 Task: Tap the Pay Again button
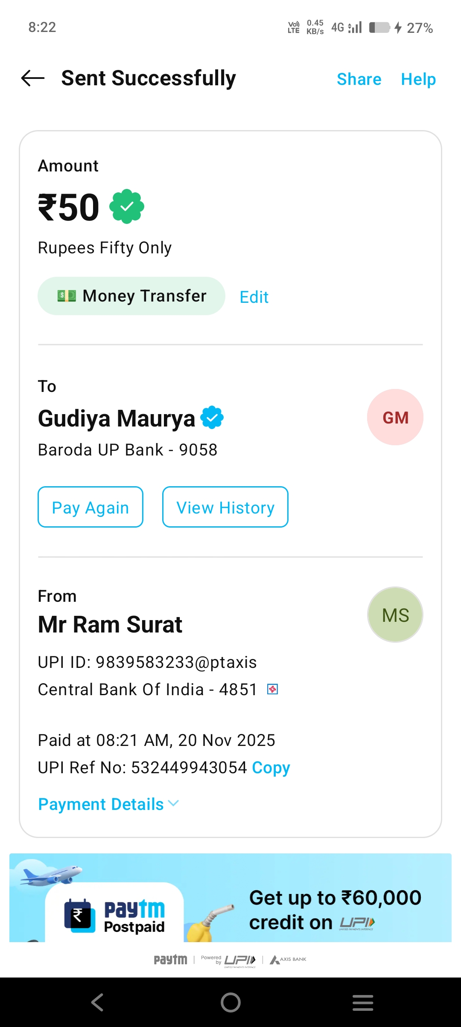point(90,507)
